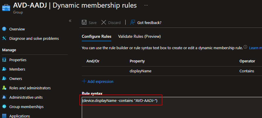262x118 pixels.
Task: Discard the rule changes
Action: (111, 23)
